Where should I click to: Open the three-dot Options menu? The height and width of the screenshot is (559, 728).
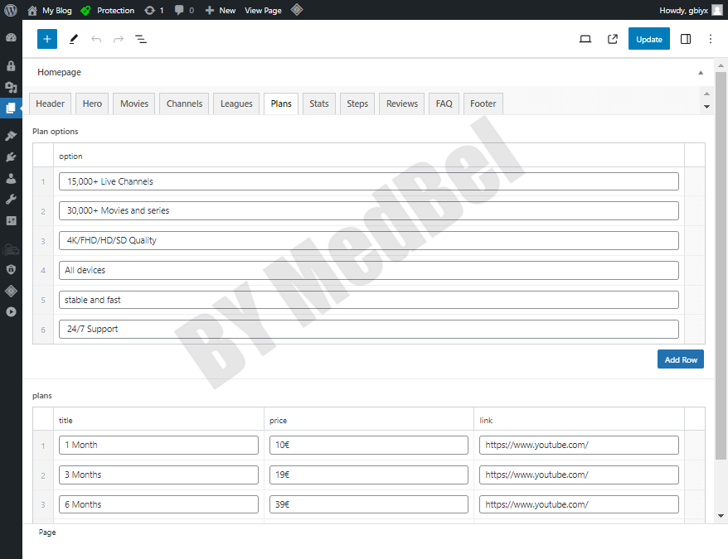pyautogui.click(x=711, y=39)
